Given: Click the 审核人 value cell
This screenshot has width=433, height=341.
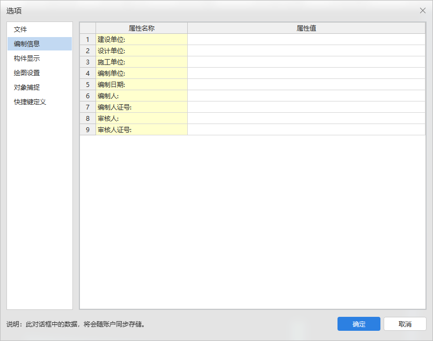Looking at the screenshot, I should pyautogui.click(x=306, y=118).
